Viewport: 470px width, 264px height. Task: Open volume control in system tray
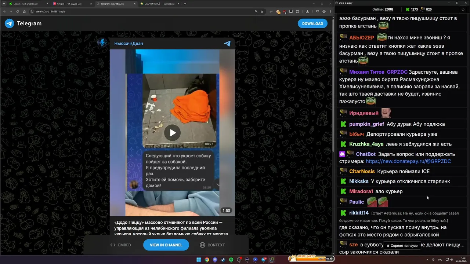tap(451, 260)
